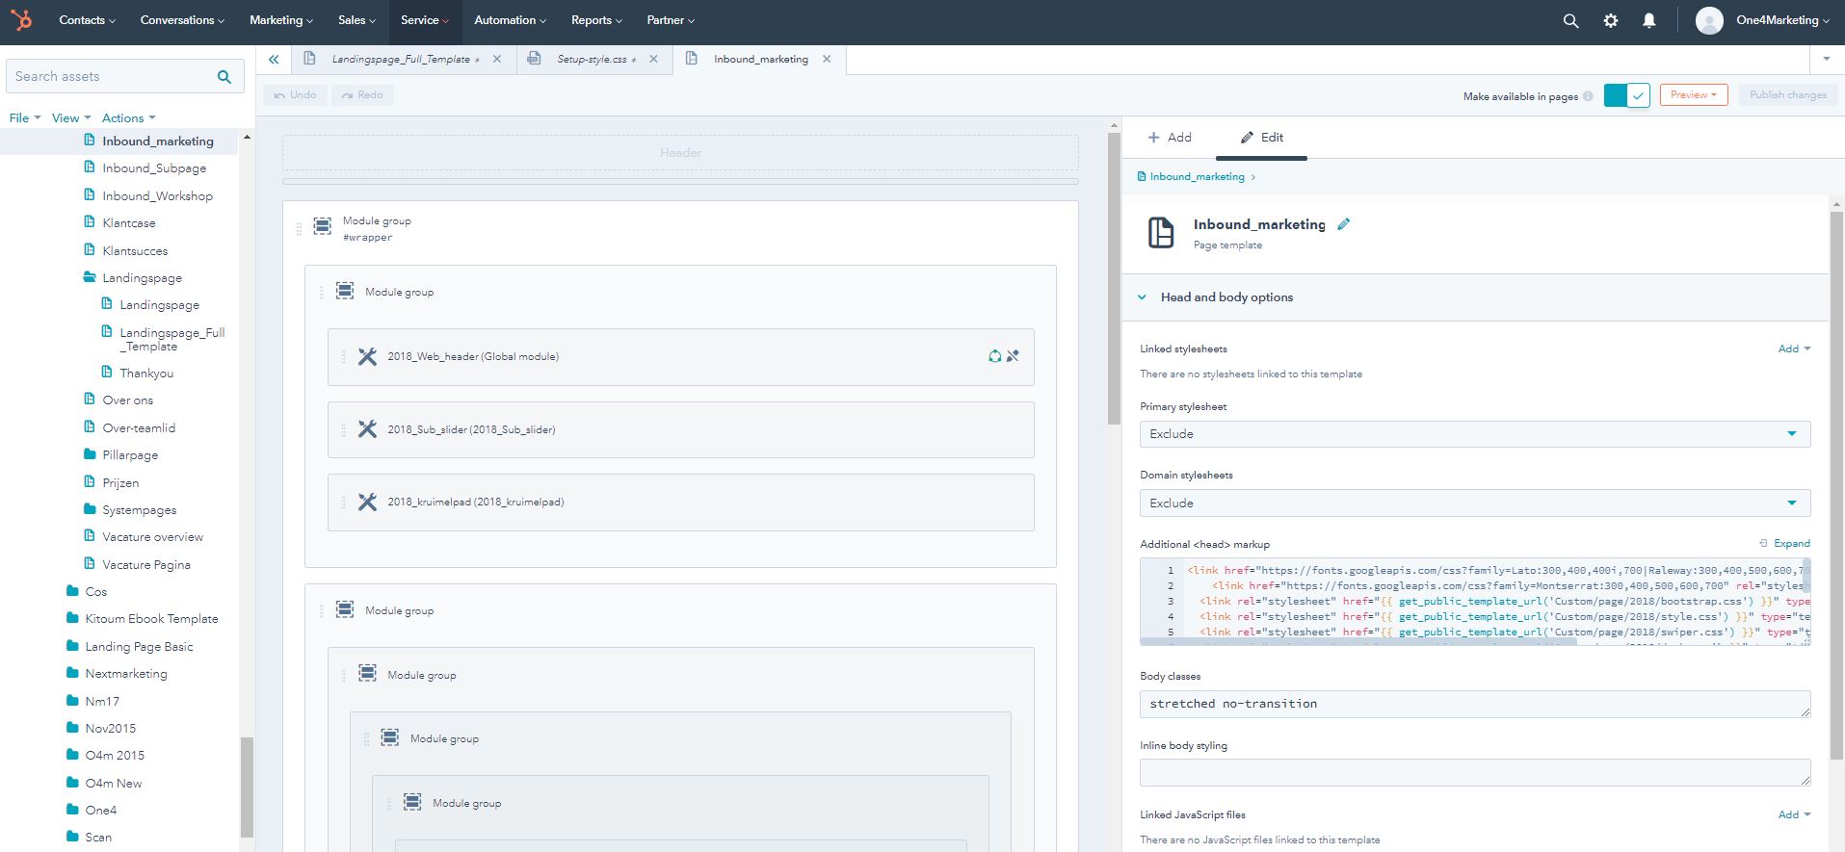Image resolution: width=1845 pixels, height=852 pixels.
Task: Open the File menu in asset sidebar
Action: (24, 118)
